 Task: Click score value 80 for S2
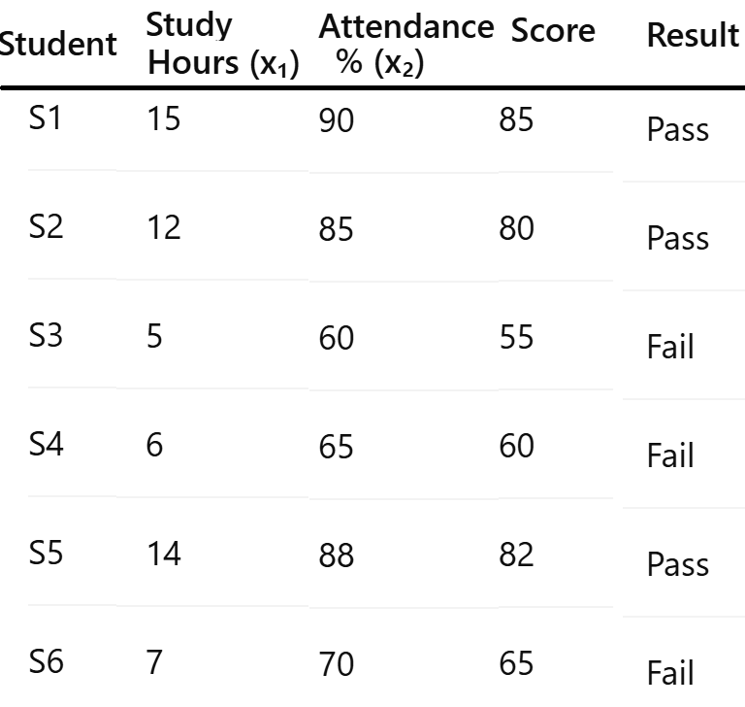tap(516, 230)
